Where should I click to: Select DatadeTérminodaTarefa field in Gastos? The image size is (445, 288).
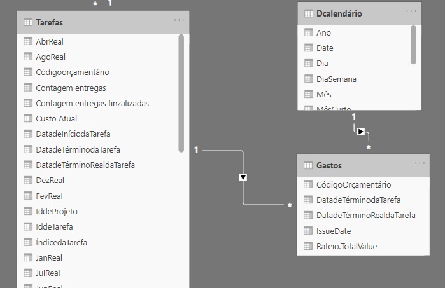click(x=358, y=200)
